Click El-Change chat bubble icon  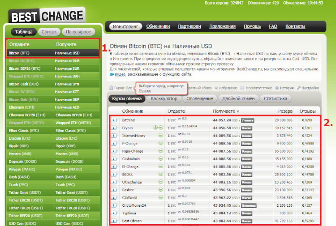pos(161,166)
